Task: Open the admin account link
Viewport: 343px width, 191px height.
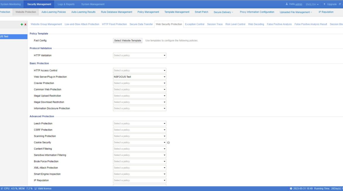Action: pyautogui.click(x=299, y=4)
